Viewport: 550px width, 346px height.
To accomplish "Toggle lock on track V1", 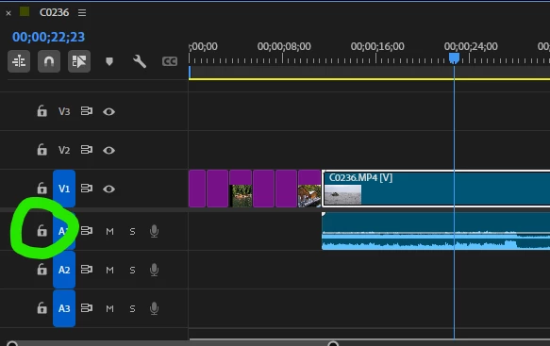I will (42, 189).
